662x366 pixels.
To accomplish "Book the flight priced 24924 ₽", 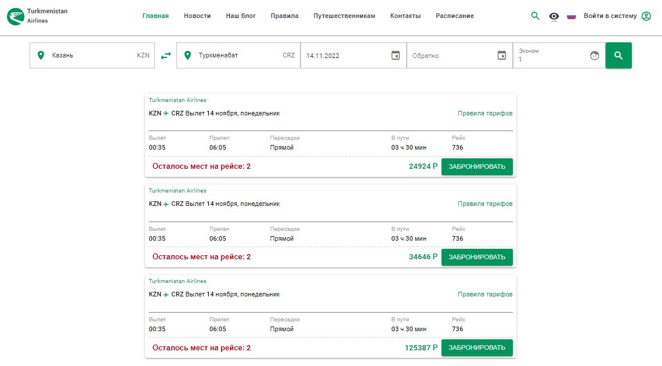I will pos(477,166).
